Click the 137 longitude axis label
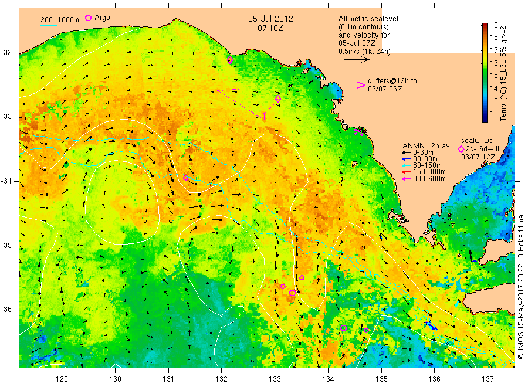528x387 pixels. (x=488, y=379)
